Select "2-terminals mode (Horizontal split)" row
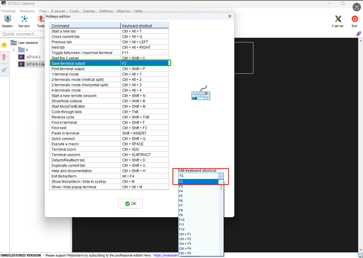 click(x=109, y=85)
